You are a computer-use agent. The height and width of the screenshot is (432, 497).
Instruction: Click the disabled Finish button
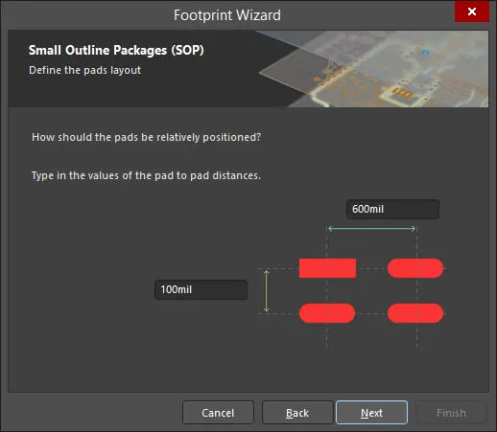451,413
